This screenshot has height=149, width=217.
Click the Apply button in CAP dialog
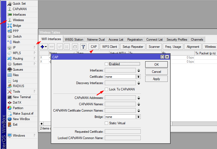pos(156,79)
